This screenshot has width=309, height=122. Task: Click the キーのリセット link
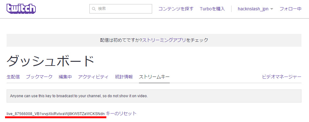tap(121, 114)
